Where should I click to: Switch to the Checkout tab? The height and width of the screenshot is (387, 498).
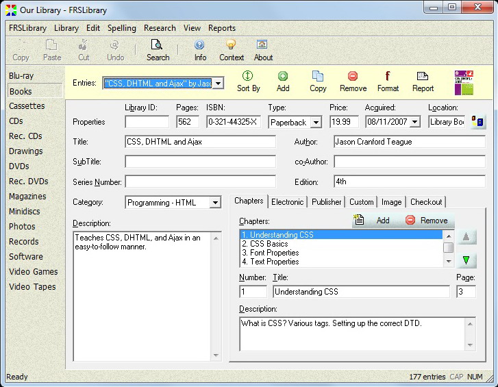coord(426,202)
